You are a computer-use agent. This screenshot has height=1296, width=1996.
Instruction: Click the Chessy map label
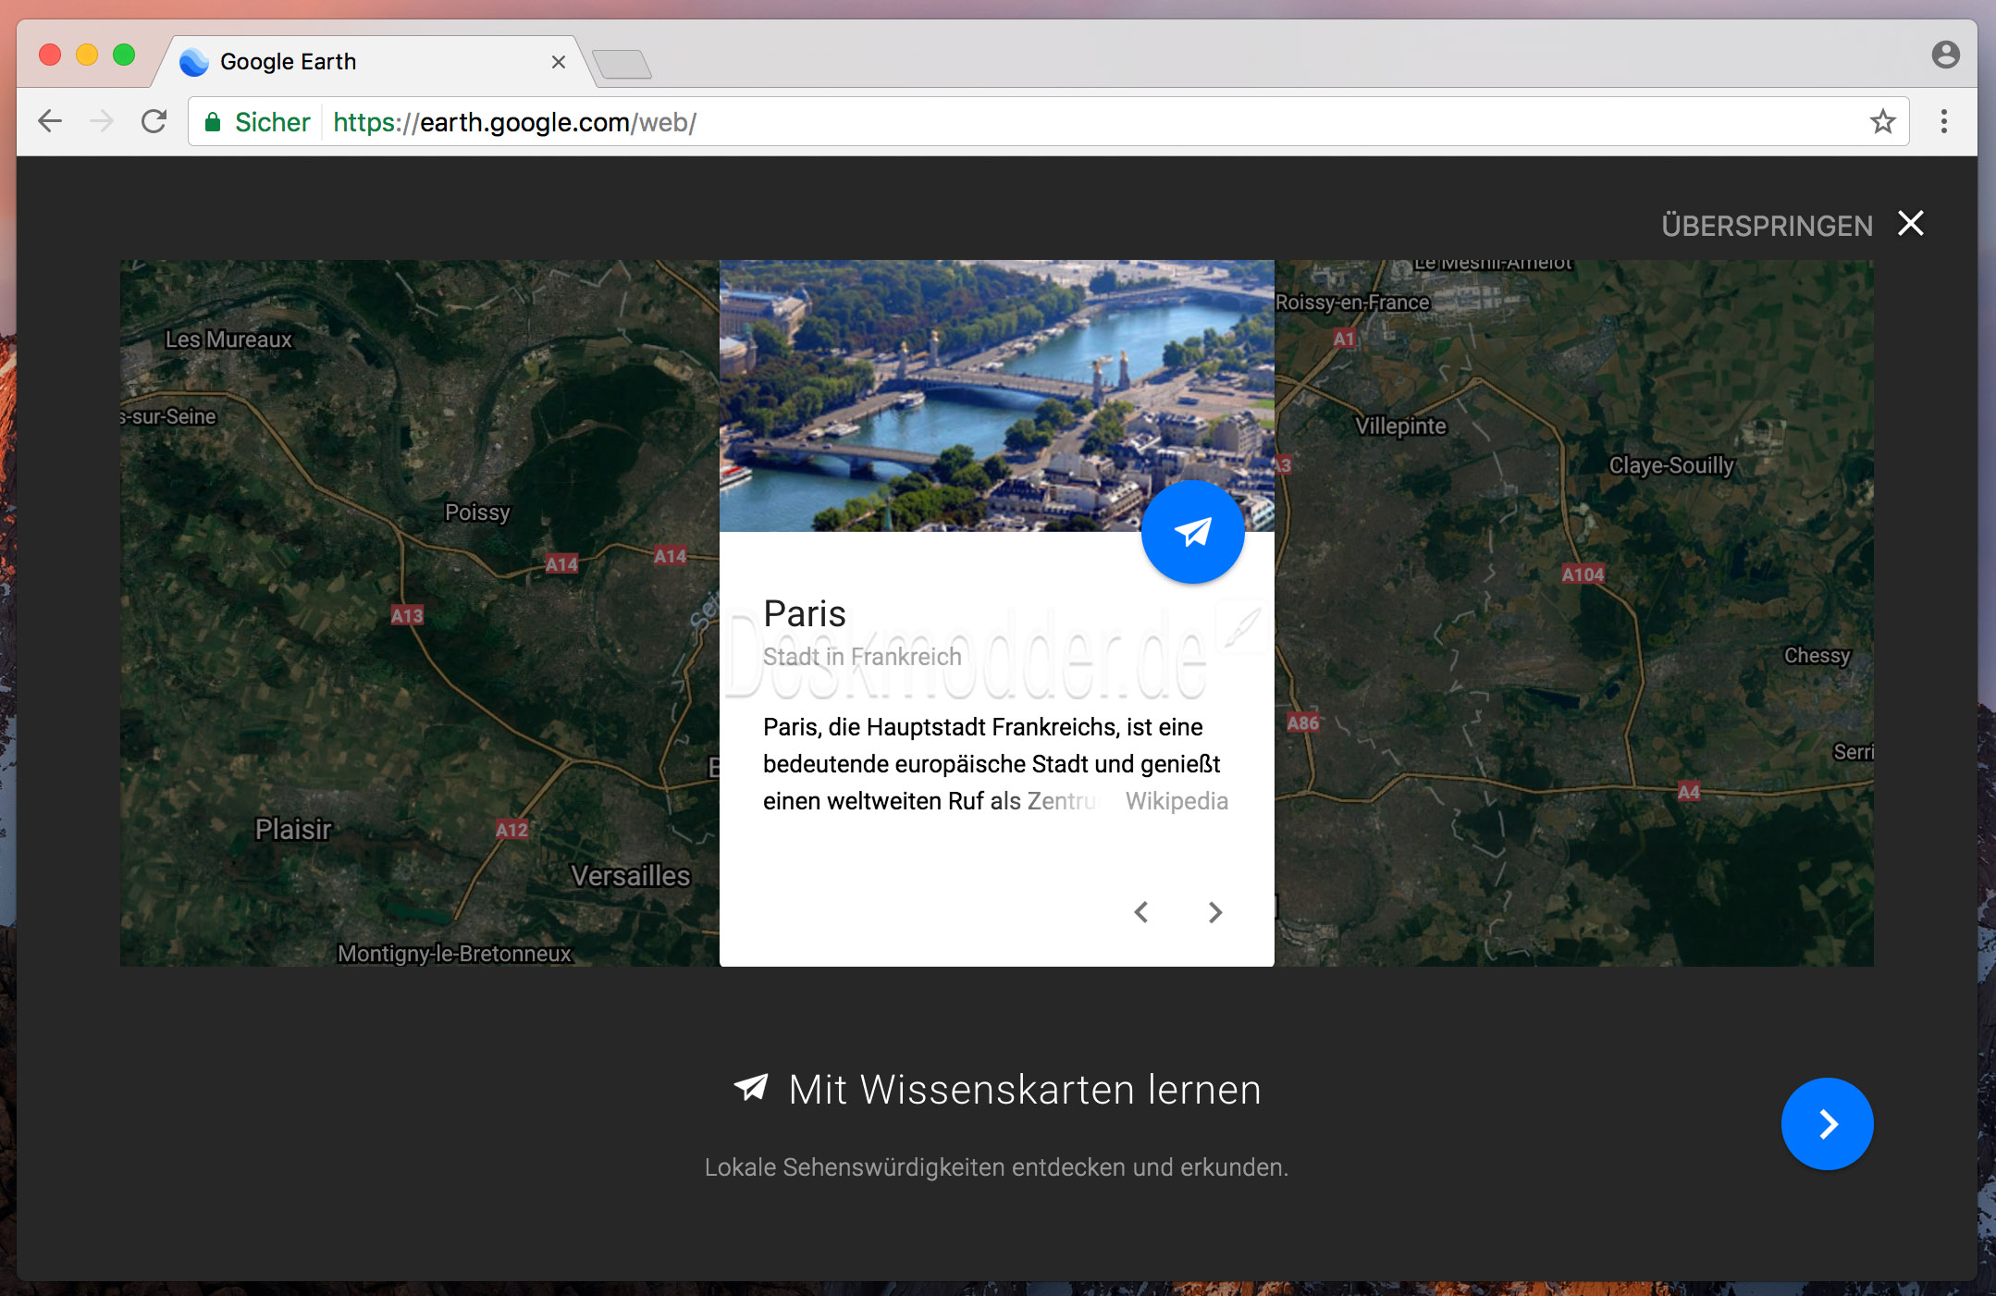(x=1817, y=656)
